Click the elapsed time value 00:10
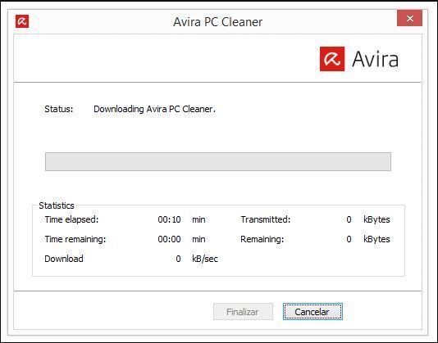 click(x=169, y=219)
